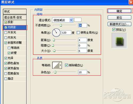Confirm with the 确定 OK button
This screenshot has width=133, height=104.
pyautogui.click(x=119, y=11)
